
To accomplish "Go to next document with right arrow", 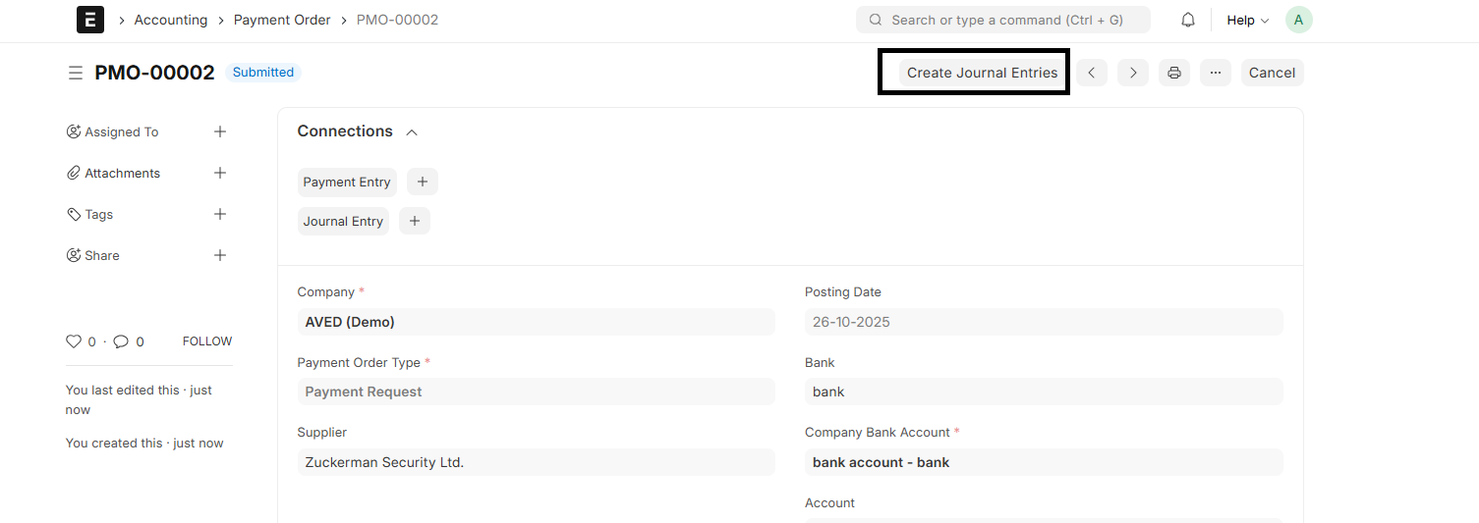I will (1132, 73).
